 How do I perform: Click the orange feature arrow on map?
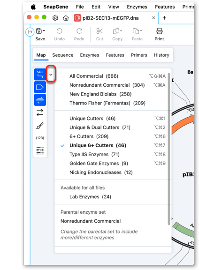(183, 124)
